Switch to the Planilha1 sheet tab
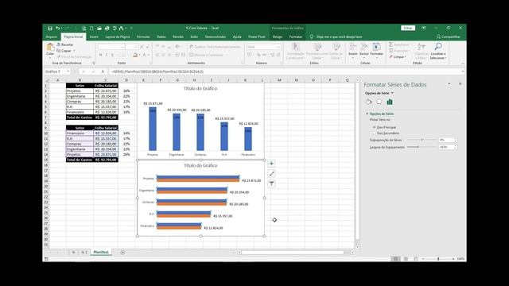This screenshot has width=509, height=286. click(x=101, y=253)
